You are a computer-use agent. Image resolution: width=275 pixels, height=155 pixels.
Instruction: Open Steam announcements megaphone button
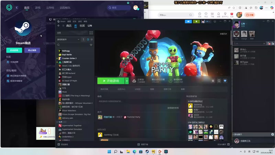pos(188,21)
